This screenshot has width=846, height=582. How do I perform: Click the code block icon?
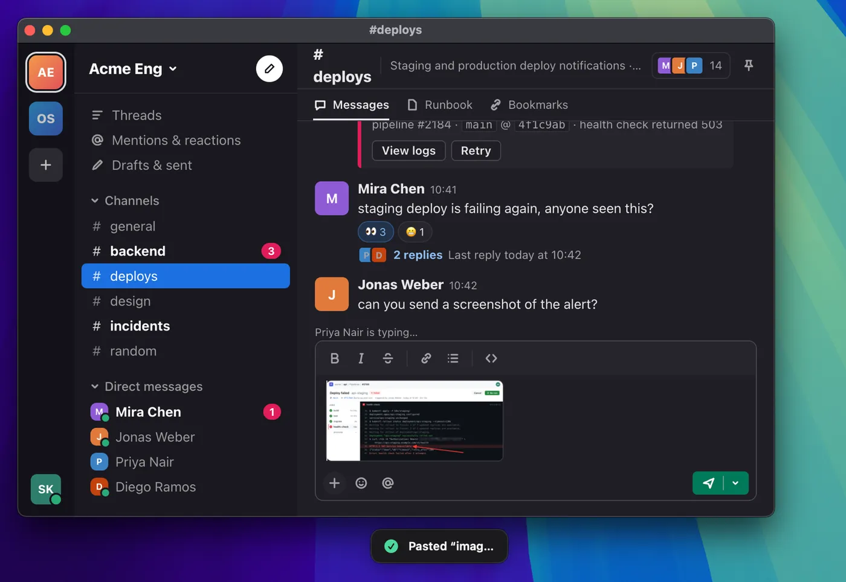click(x=491, y=358)
